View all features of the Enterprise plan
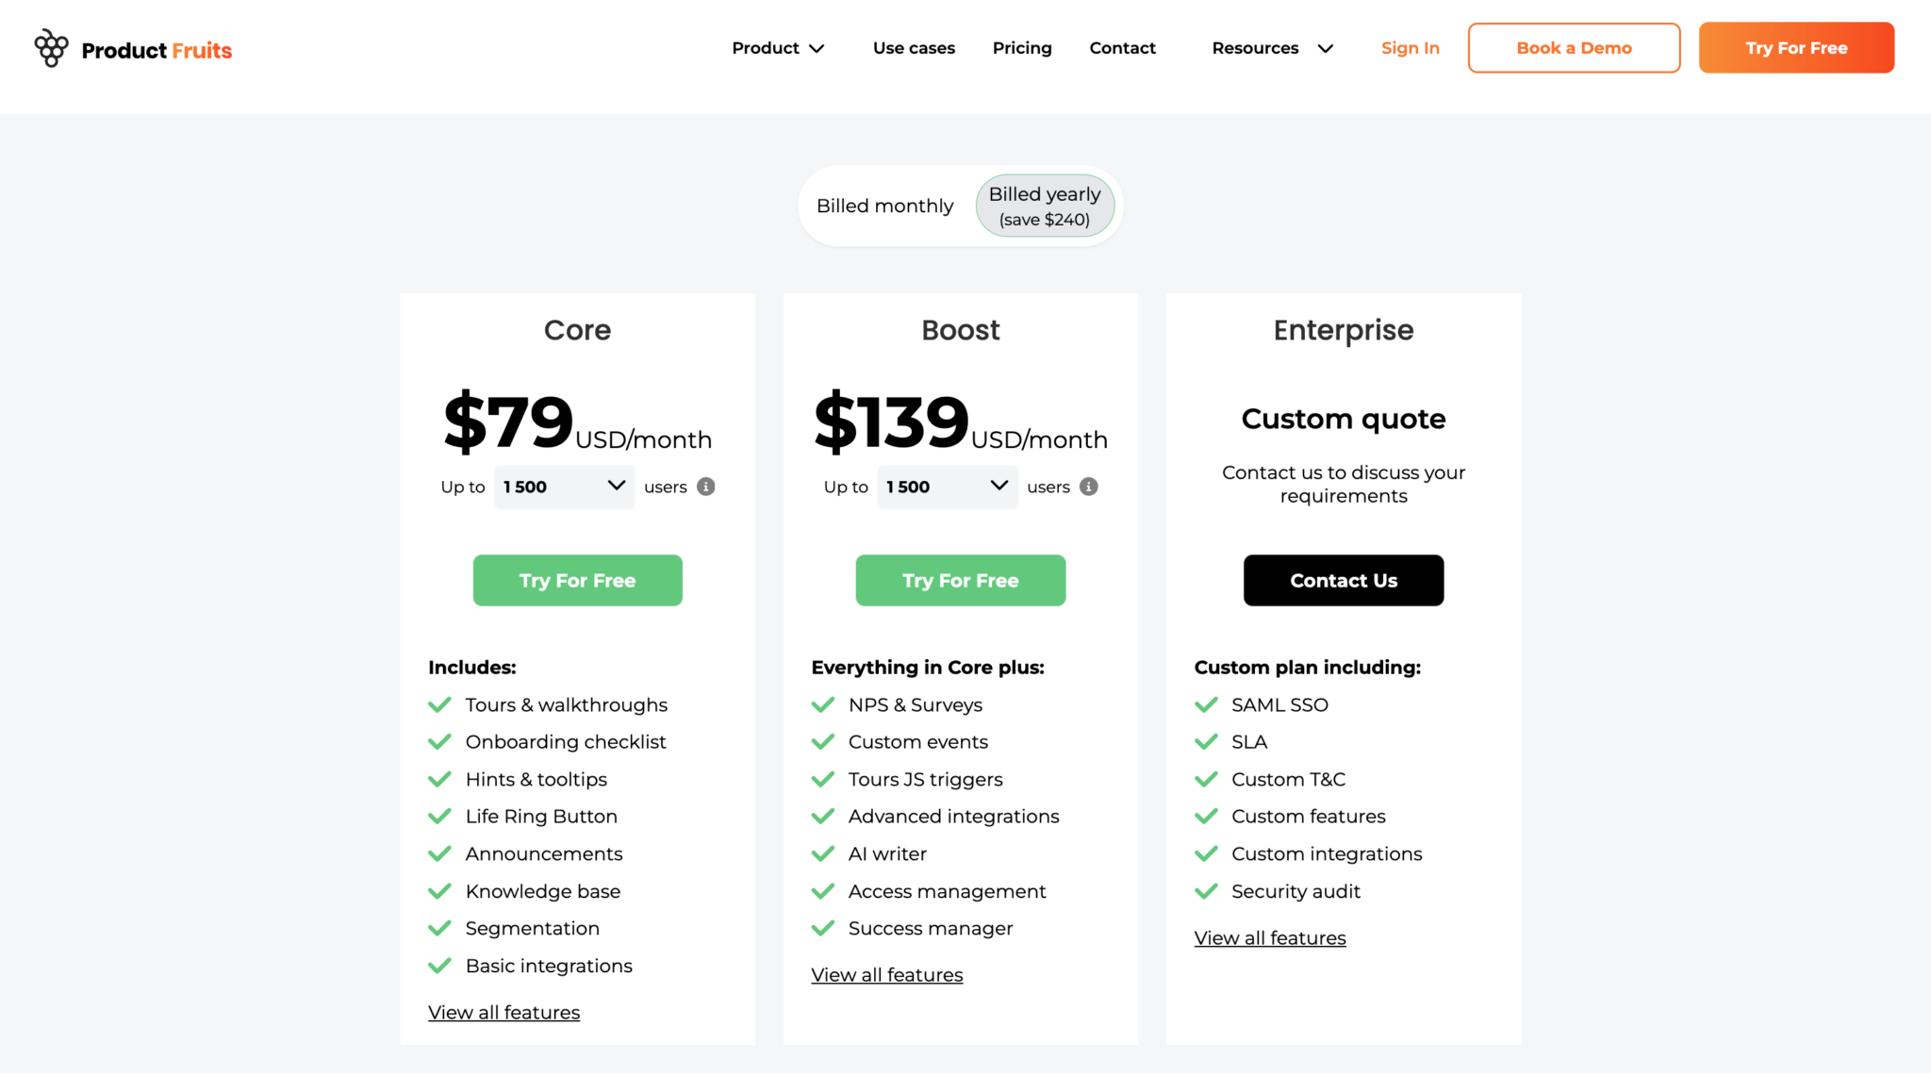1931x1076 pixels. pyautogui.click(x=1269, y=936)
